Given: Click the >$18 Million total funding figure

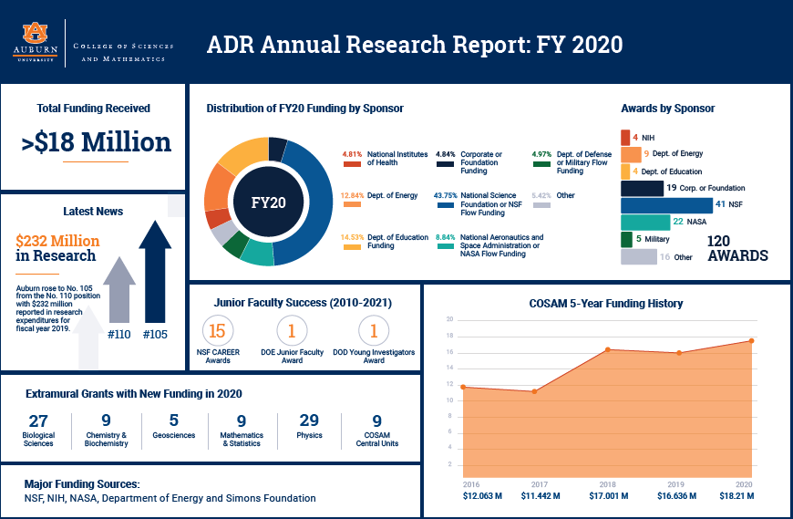Looking at the screenshot, I should 96,142.
